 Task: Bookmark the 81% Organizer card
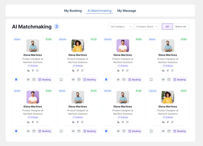tap(151, 131)
